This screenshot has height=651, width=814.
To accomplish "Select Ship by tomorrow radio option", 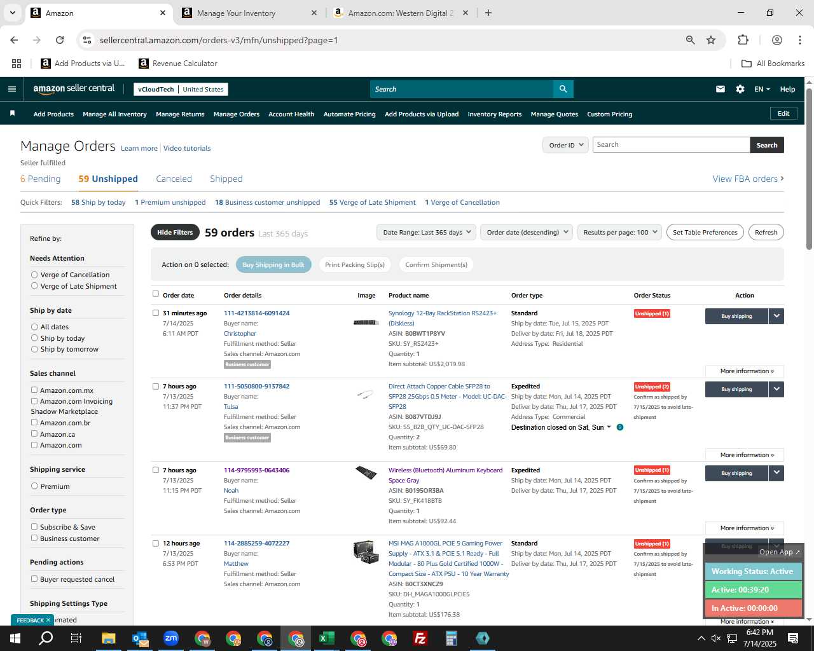I will tap(34, 349).
